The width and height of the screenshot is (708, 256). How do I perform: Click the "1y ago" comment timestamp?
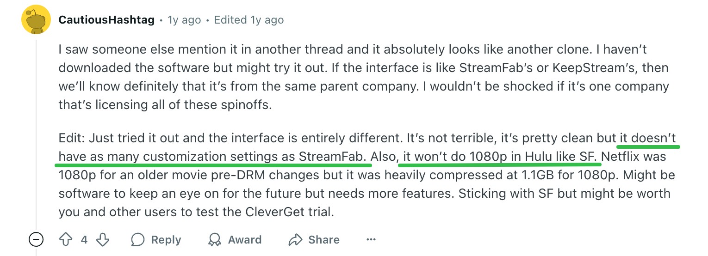click(x=184, y=20)
